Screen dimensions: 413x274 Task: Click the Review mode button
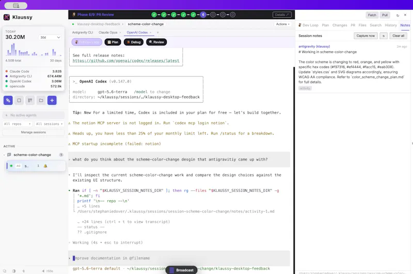pos(156,42)
